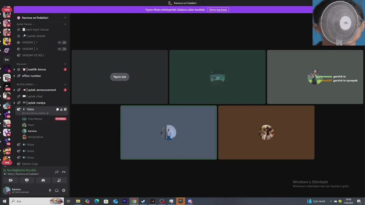Open server menu Karınca ve Fedaileri
The image size is (365, 205).
pyautogui.click(x=42, y=18)
